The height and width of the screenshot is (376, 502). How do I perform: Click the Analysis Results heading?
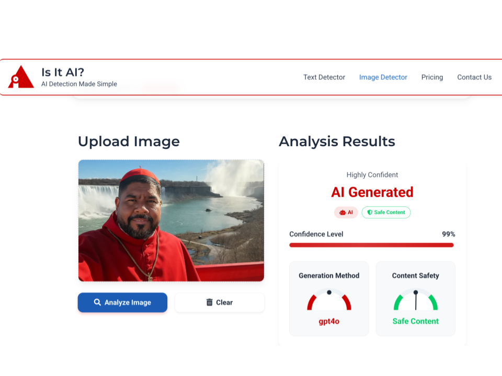click(x=337, y=142)
